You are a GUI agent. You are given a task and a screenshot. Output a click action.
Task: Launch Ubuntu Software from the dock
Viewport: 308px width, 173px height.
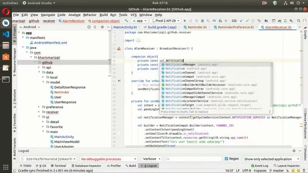6,57
